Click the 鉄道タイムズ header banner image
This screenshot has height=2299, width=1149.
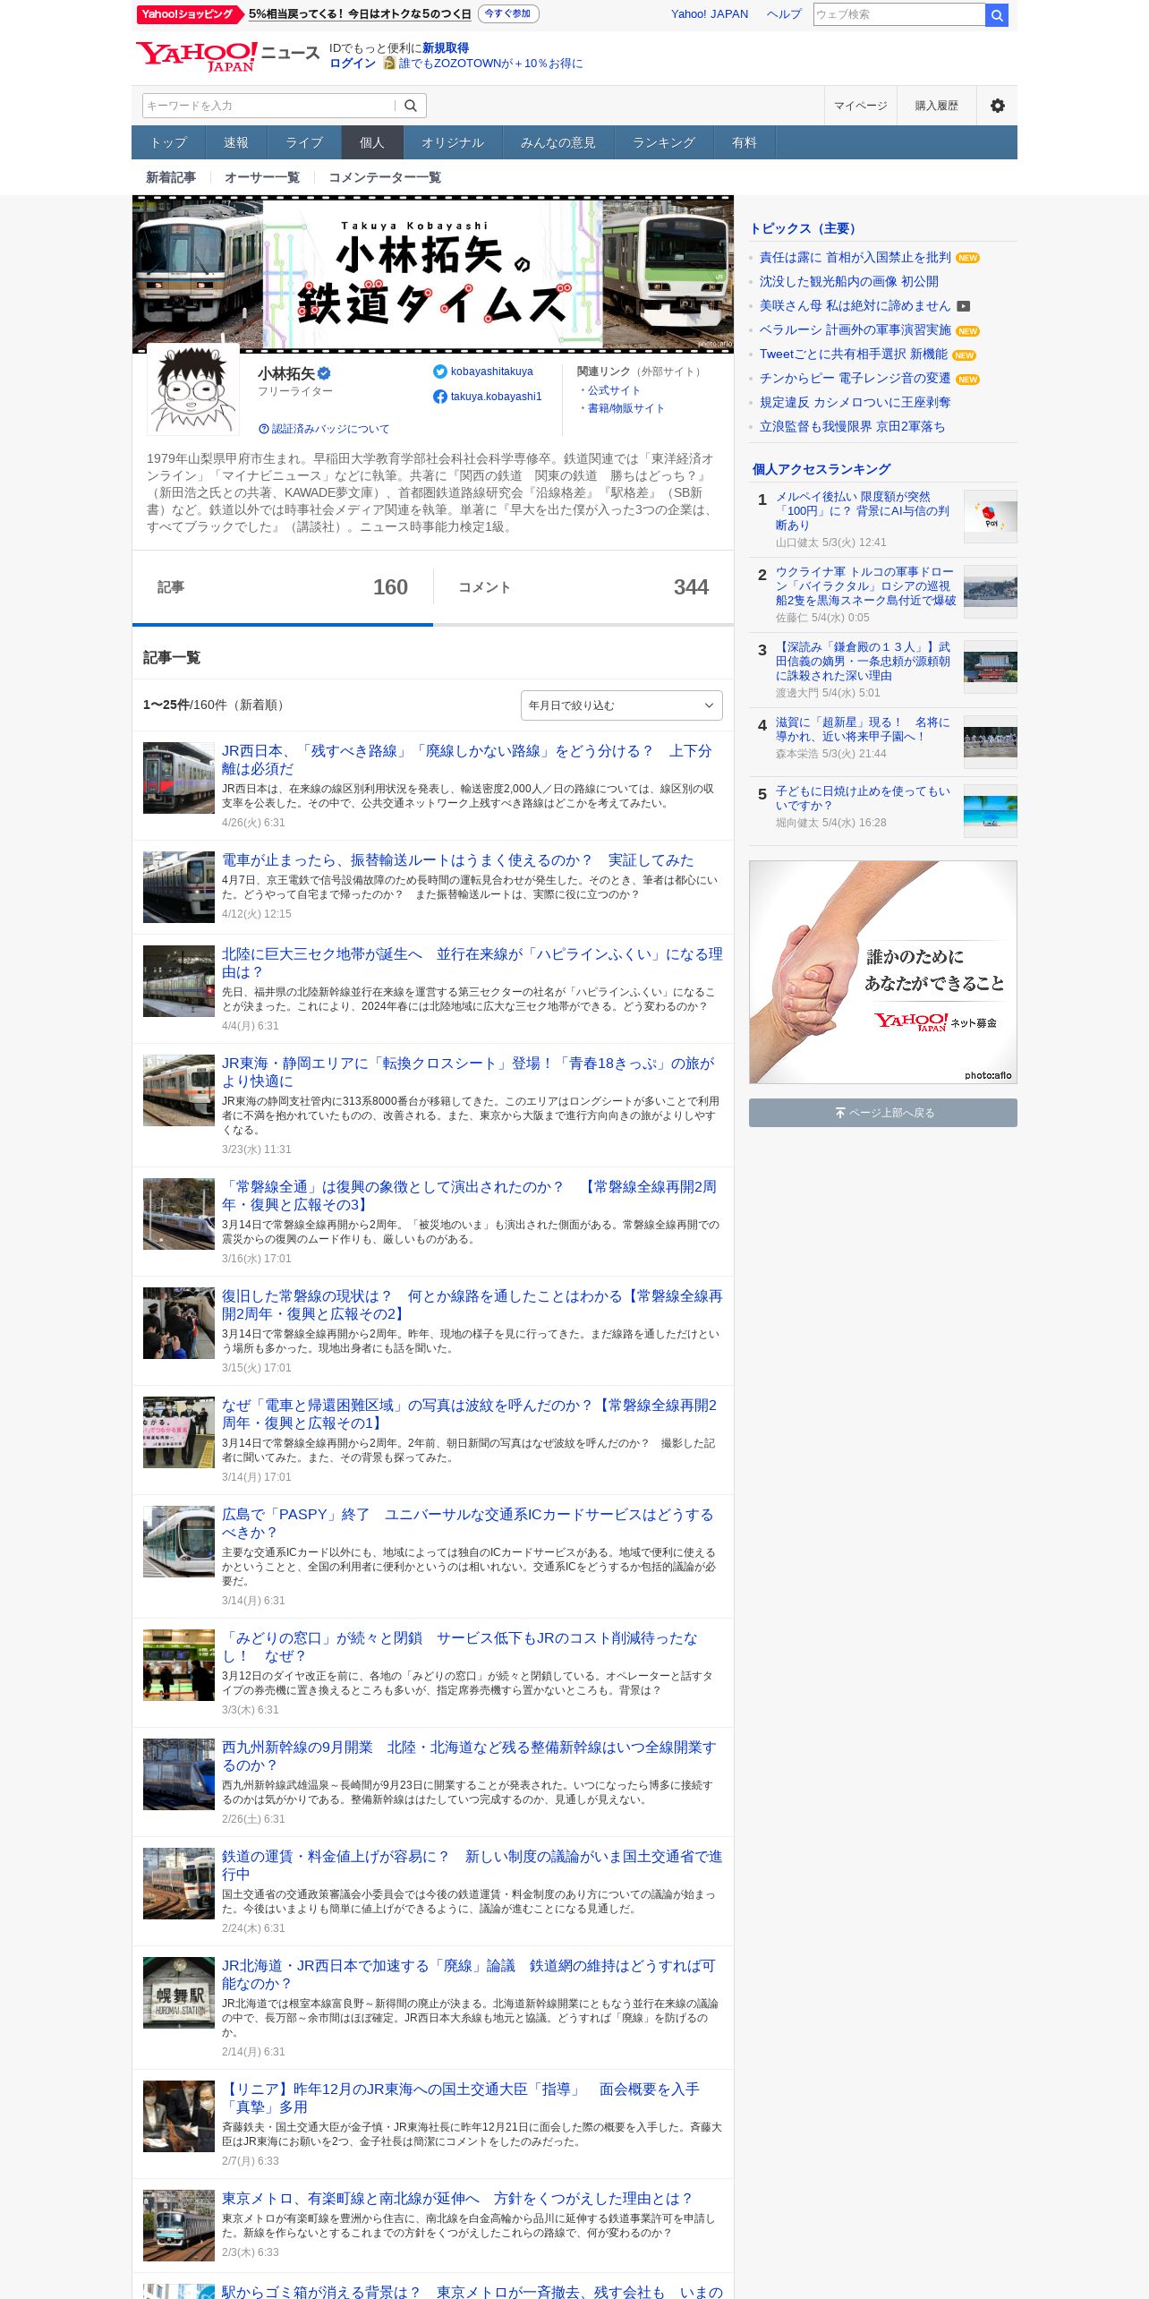click(x=433, y=274)
